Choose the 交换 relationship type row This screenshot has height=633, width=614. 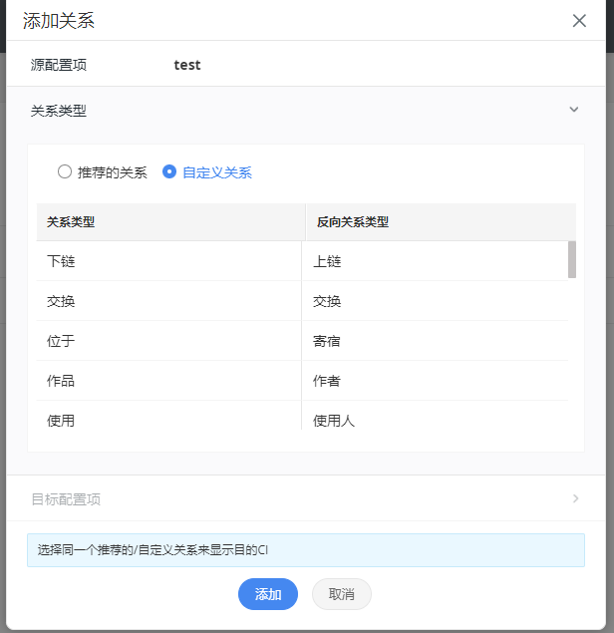302,301
